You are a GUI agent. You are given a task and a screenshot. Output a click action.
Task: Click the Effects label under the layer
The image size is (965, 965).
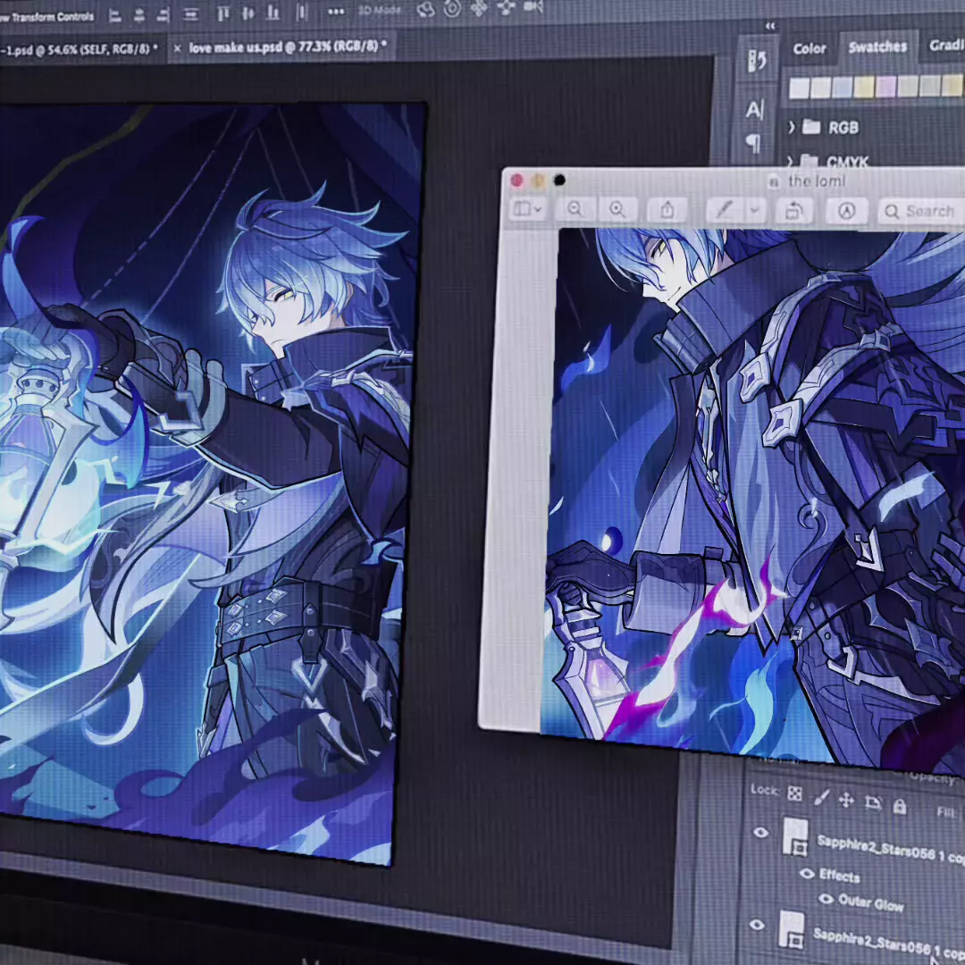(x=839, y=875)
